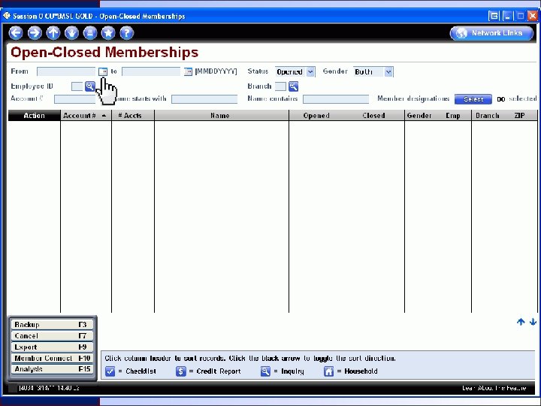Open the To date calendar picker
Viewport: 541px width, 406px height.
[x=188, y=71]
